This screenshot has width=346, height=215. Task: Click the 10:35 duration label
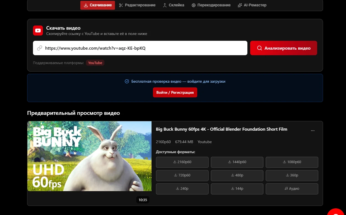[143, 200]
